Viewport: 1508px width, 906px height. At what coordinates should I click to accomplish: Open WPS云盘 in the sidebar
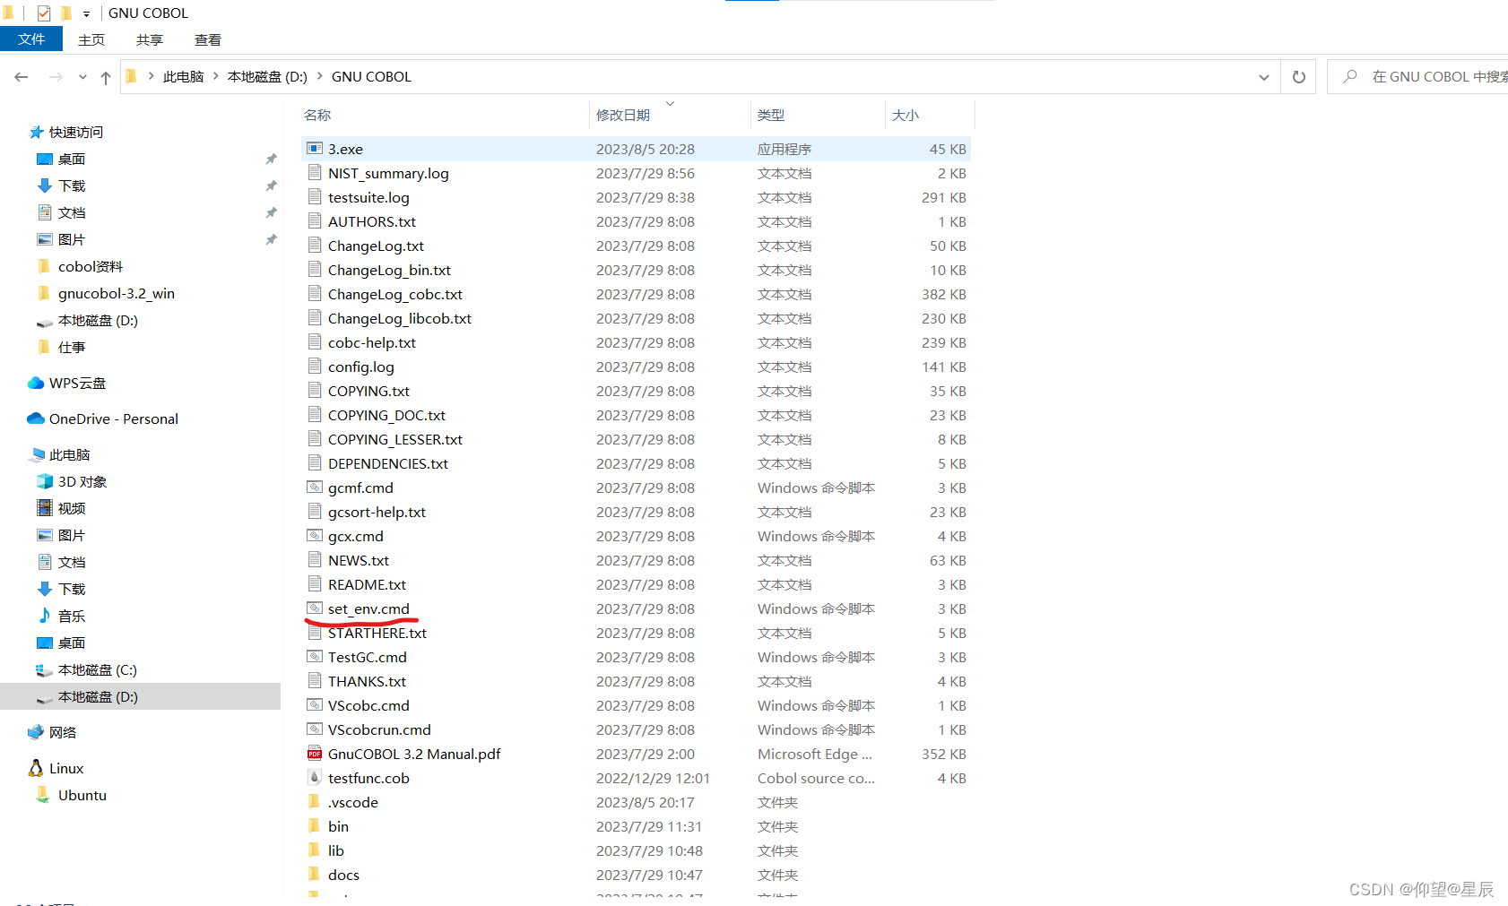coord(76,383)
